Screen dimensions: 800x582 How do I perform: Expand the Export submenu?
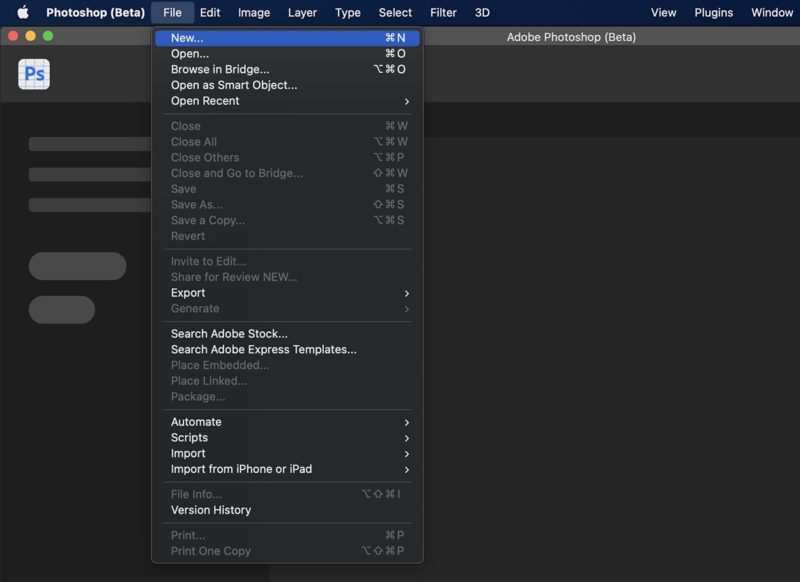(x=287, y=293)
